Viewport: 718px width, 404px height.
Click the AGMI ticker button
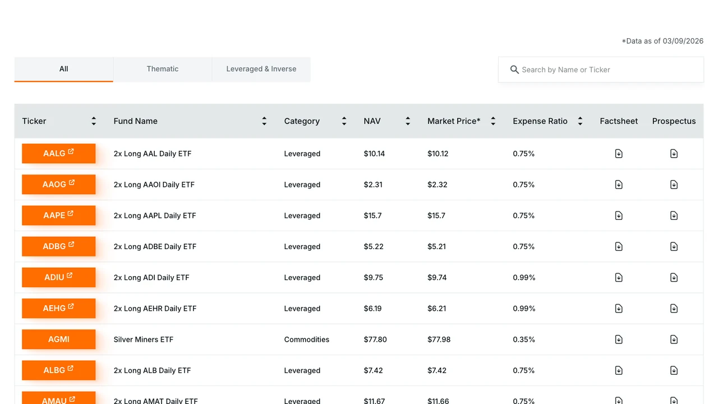[59, 339]
